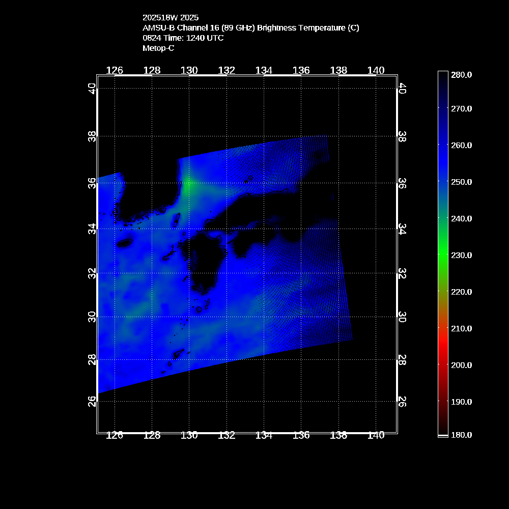This screenshot has width=509, height=509.
Task: Click the 280.0 label on the colorbar
Action: [x=462, y=75]
